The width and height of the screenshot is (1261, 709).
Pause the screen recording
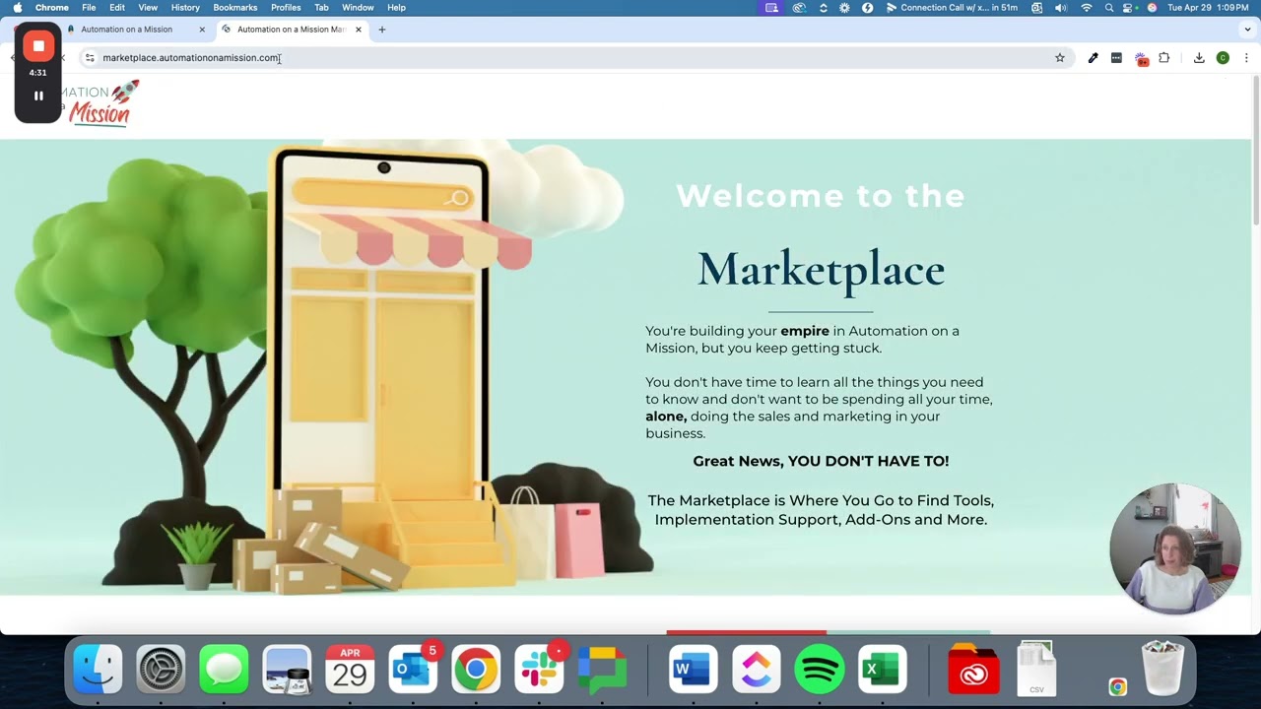pyautogui.click(x=38, y=96)
